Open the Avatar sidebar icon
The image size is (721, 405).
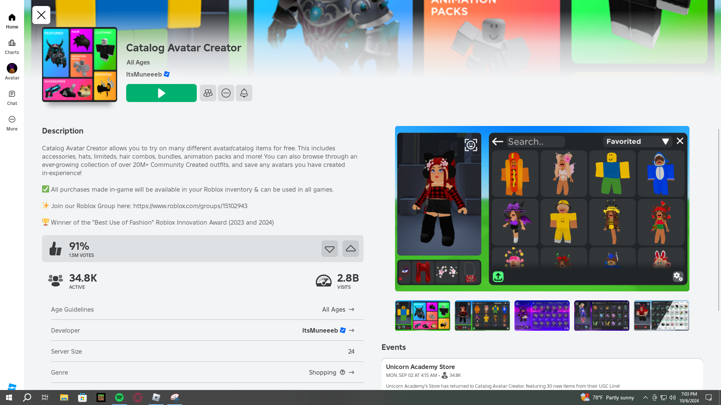coord(12,72)
